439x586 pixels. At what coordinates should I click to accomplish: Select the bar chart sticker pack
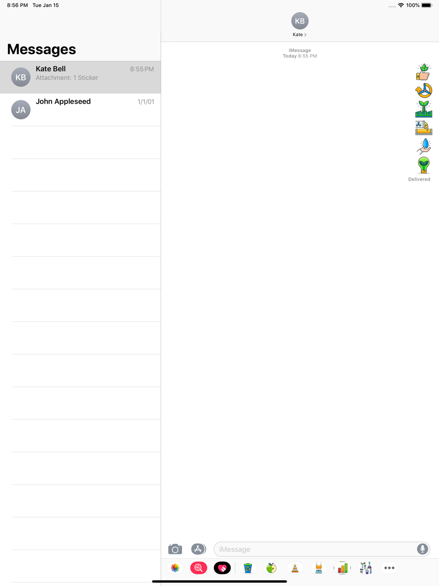tap(342, 568)
